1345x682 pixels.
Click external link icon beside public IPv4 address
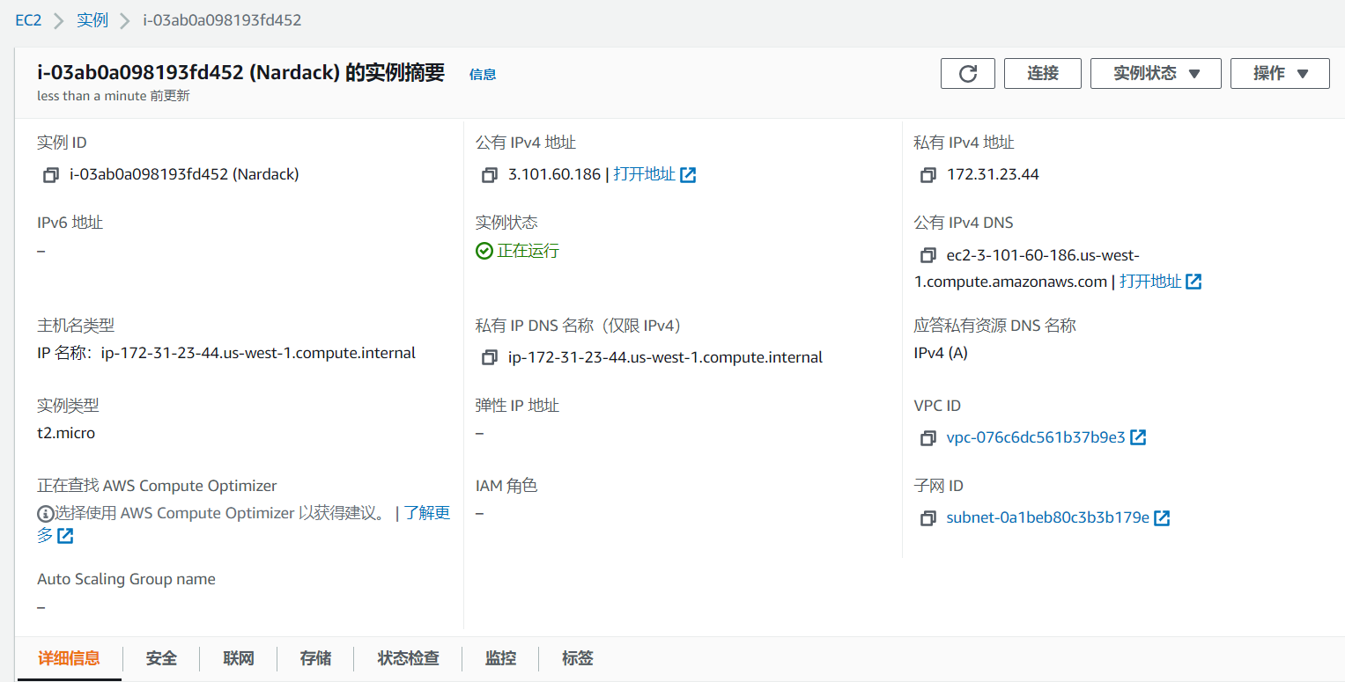pyautogui.click(x=689, y=175)
